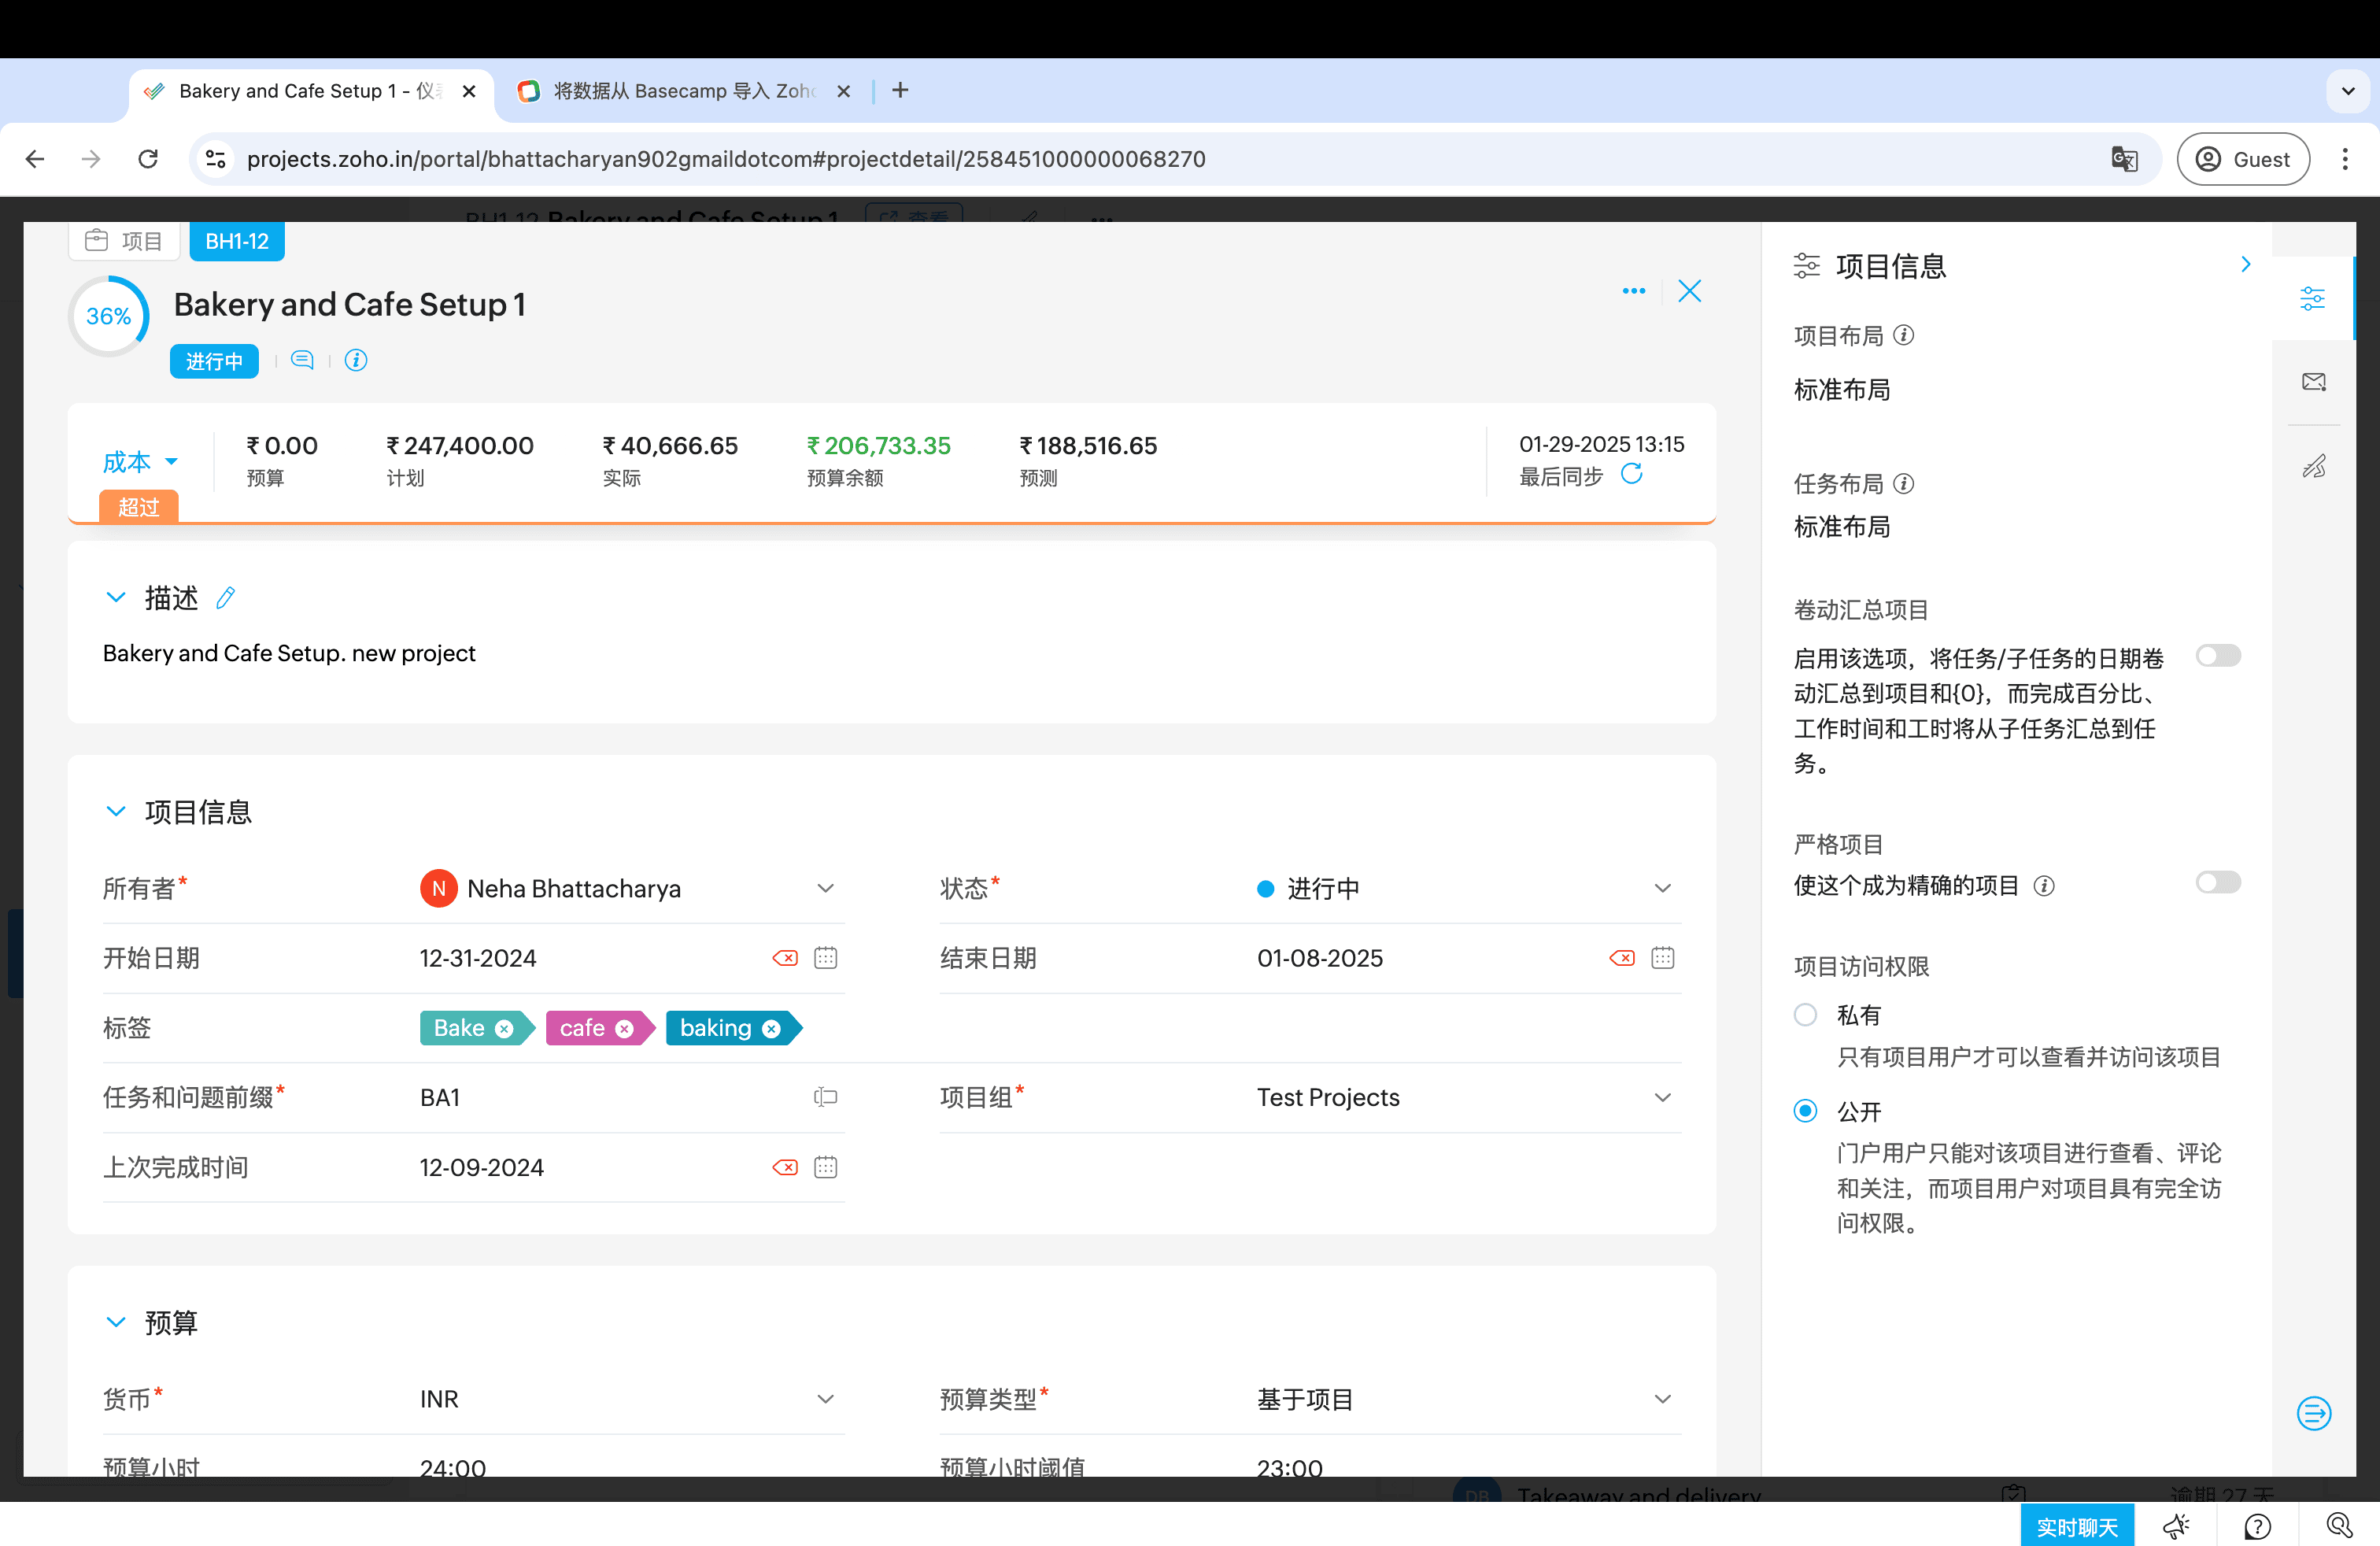The height and width of the screenshot is (1546, 2380).
Task: Click the 进行中 status badge under title
Action: coord(214,361)
